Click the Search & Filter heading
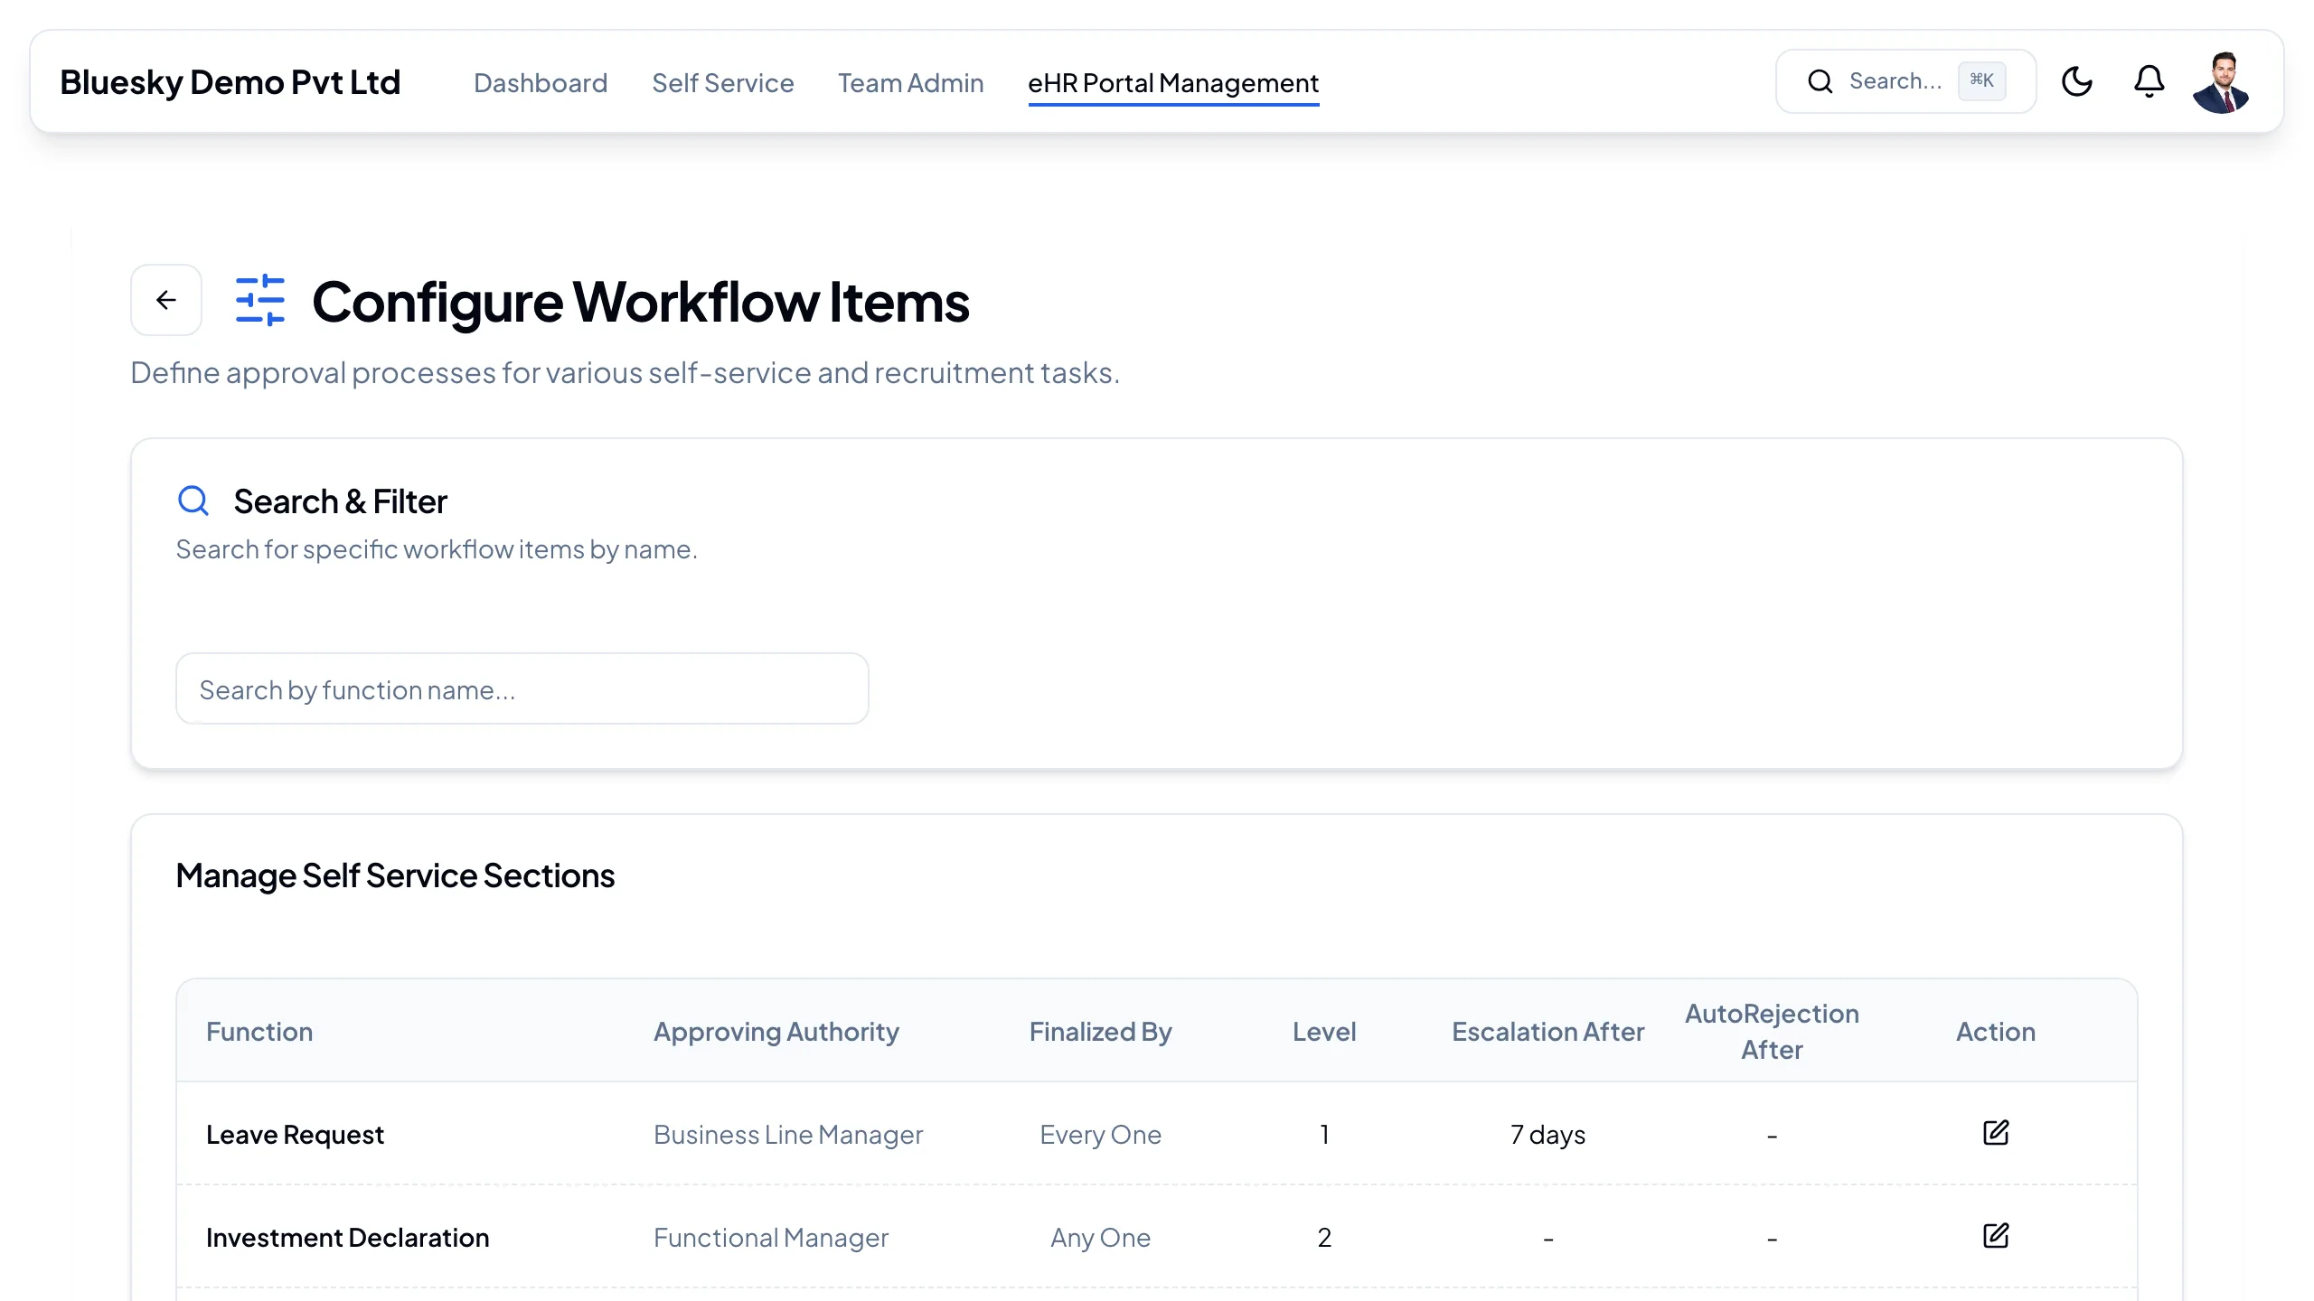This screenshot has height=1301, width=2314. coord(341,501)
